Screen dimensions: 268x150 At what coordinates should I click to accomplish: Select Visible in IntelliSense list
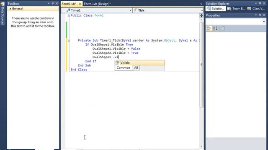pyautogui.click(x=140, y=63)
